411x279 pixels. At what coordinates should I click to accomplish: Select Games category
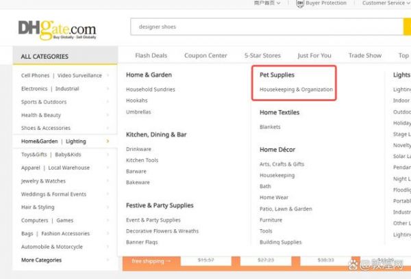[65, 220]
